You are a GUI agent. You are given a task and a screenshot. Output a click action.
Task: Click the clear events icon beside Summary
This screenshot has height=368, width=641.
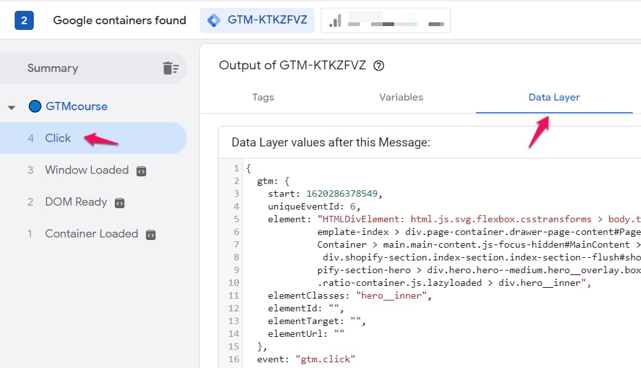click(170, 68)
